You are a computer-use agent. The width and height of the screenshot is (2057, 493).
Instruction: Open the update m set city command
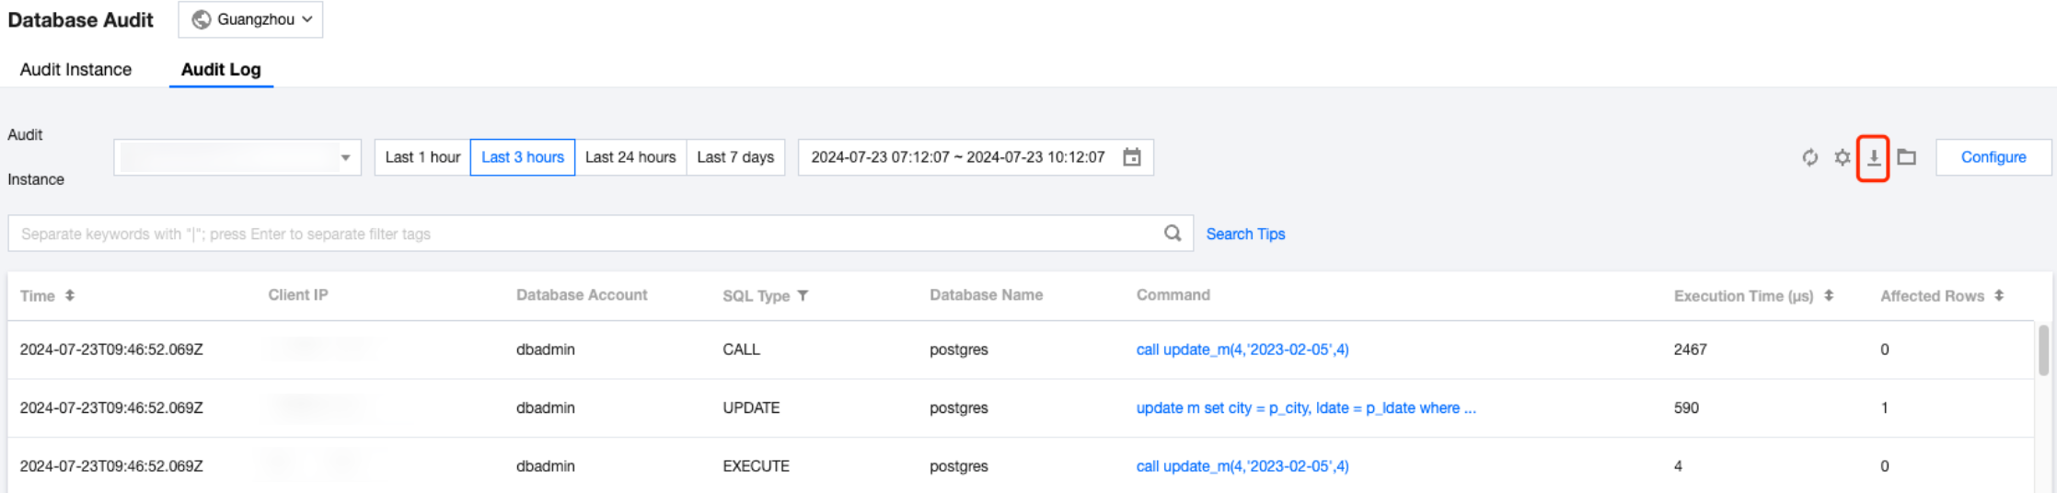pyautogui.click(x=1305, y=407)
